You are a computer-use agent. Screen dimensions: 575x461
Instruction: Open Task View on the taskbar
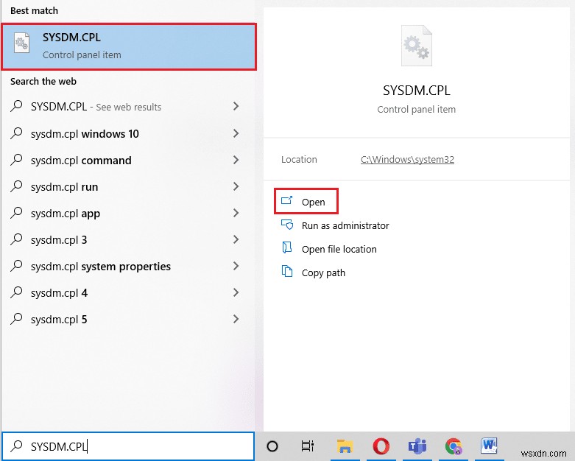click(308, 446)
